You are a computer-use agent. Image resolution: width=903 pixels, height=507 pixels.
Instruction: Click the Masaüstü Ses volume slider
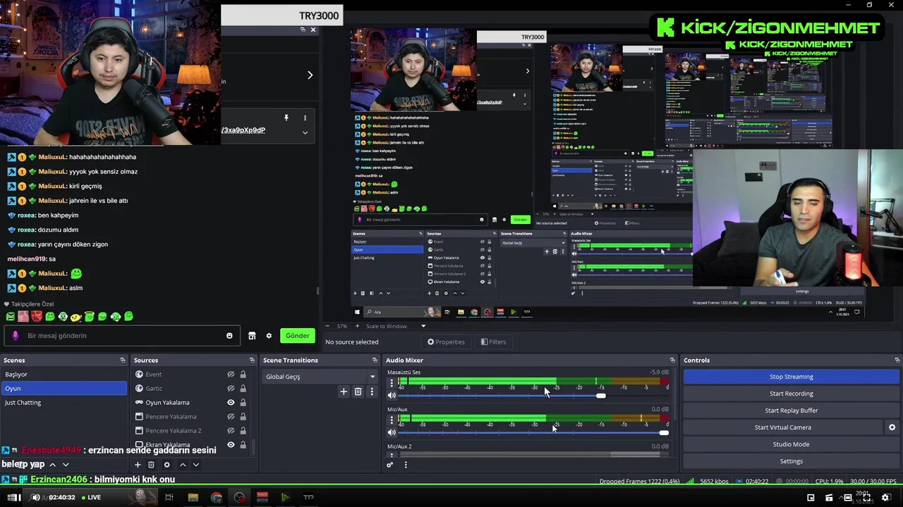(x=533, y=396)
